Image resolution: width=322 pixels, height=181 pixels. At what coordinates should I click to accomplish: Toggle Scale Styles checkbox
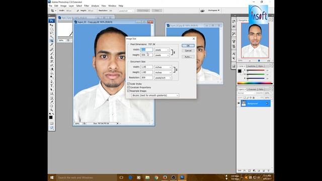pyautogui.click(x=129, y=84)
